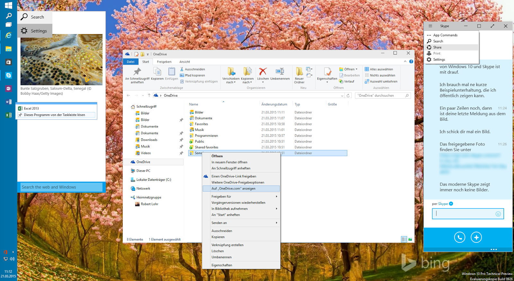
Task: Click the refresh icon beside the address bar
Action: (x=348, y=95)
